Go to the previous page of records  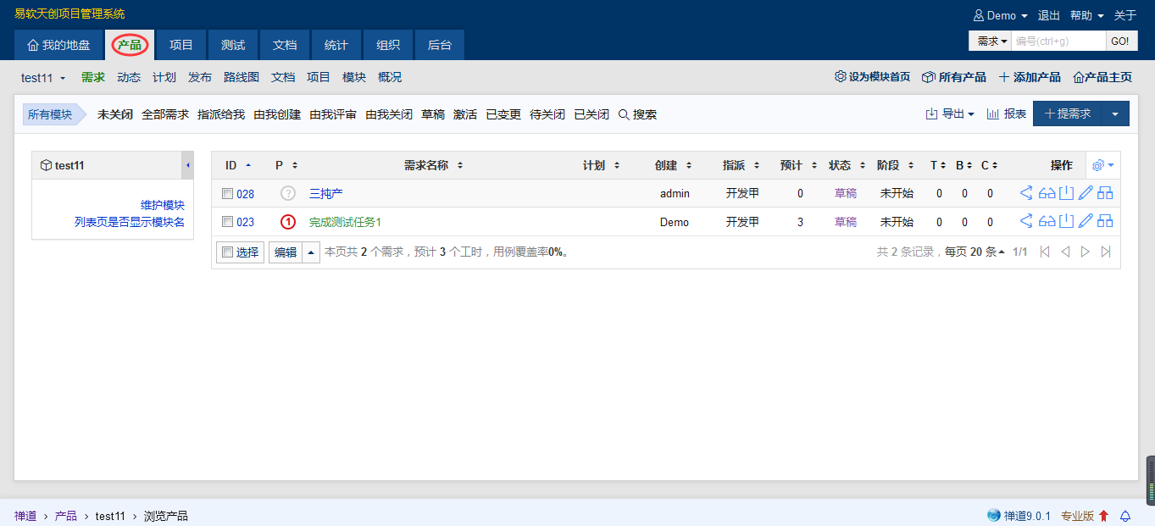click(x=1065, y=252)
